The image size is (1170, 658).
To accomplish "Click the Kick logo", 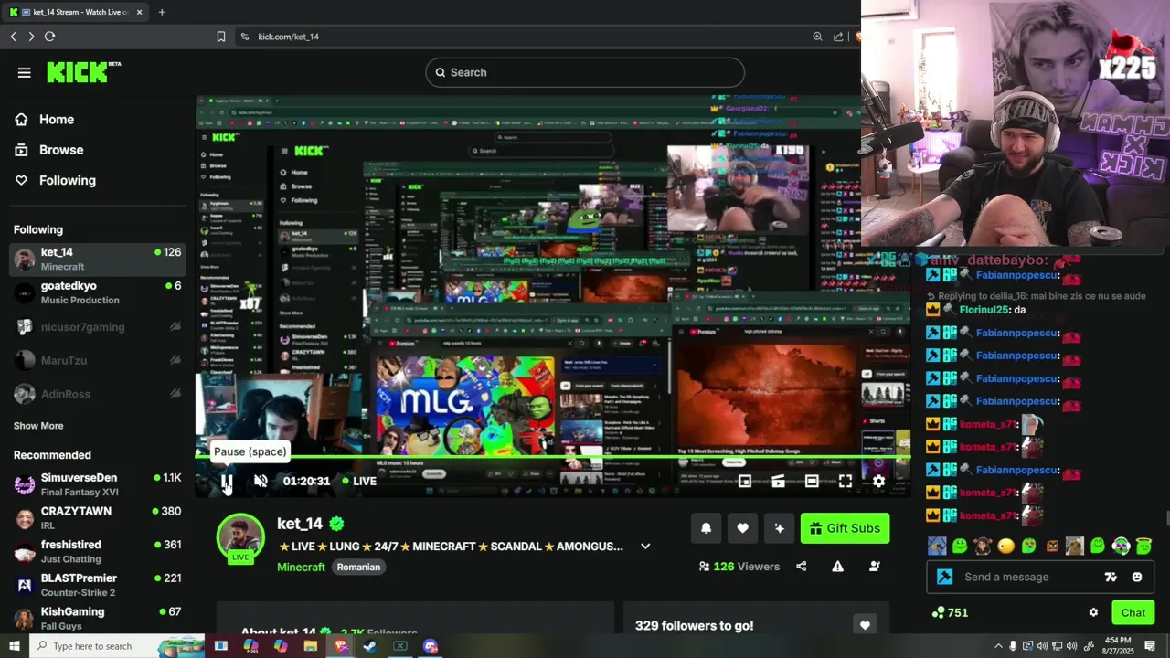I will 83,72.
